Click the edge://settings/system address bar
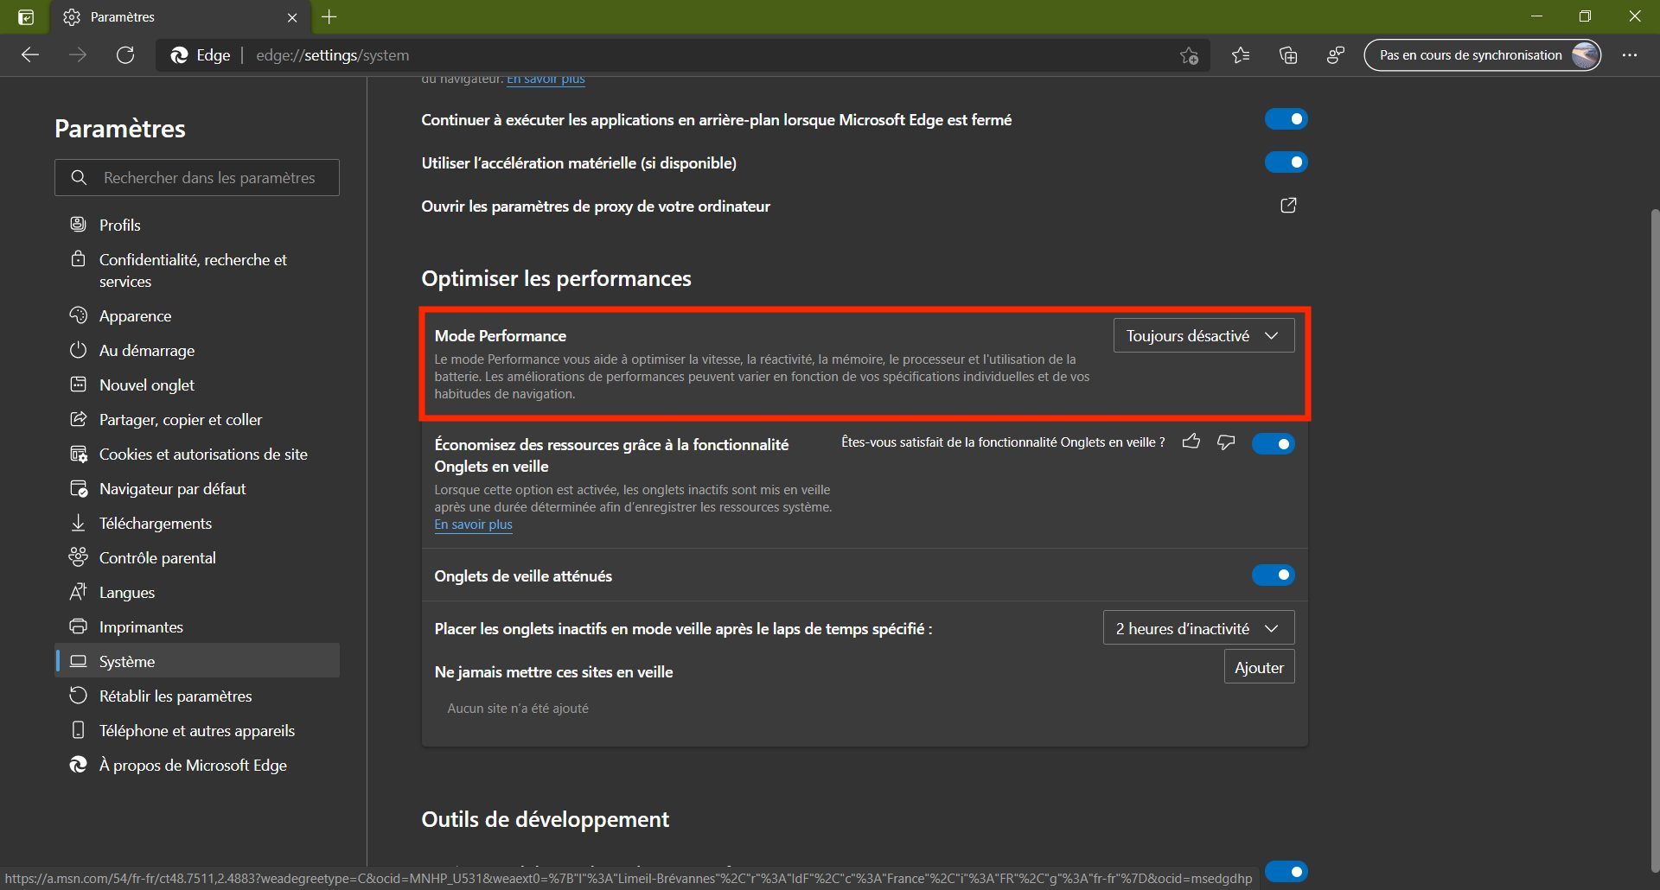The height and width of the screenshot is (890, 1660). coord(683,55)
